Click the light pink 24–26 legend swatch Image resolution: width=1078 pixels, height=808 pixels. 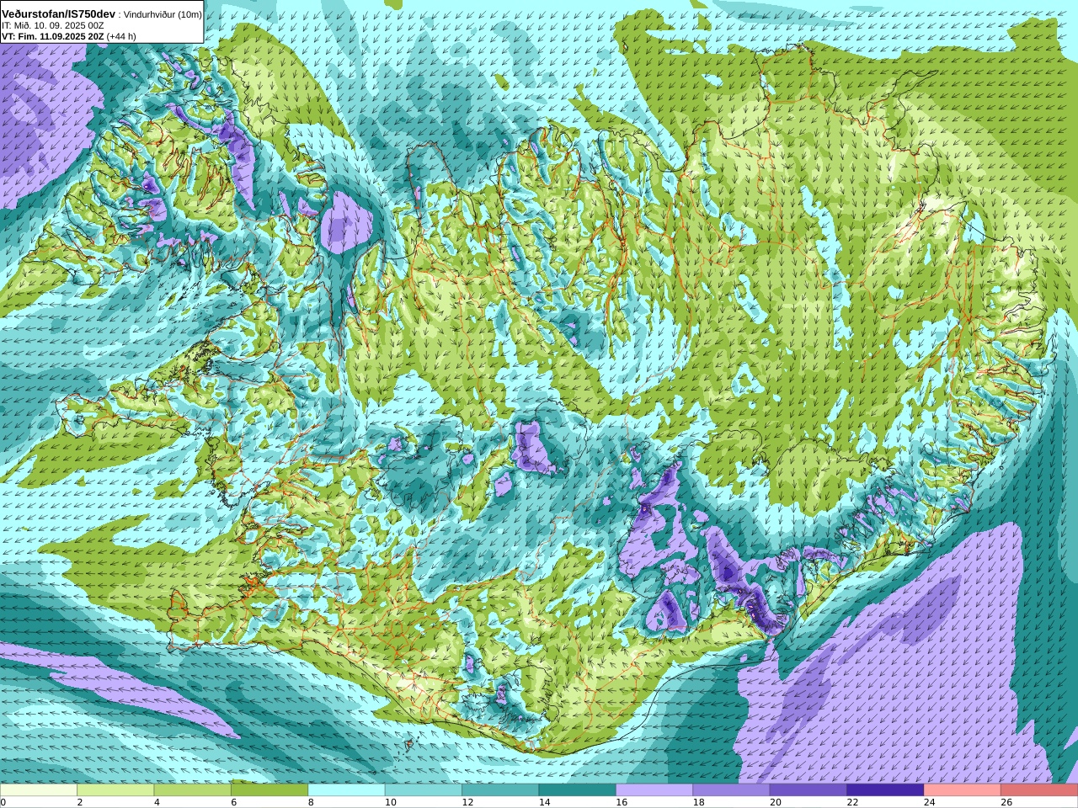click(963, 790)
